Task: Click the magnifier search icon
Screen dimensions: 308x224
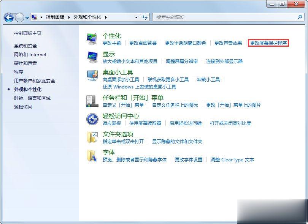Action: [300, 17]
